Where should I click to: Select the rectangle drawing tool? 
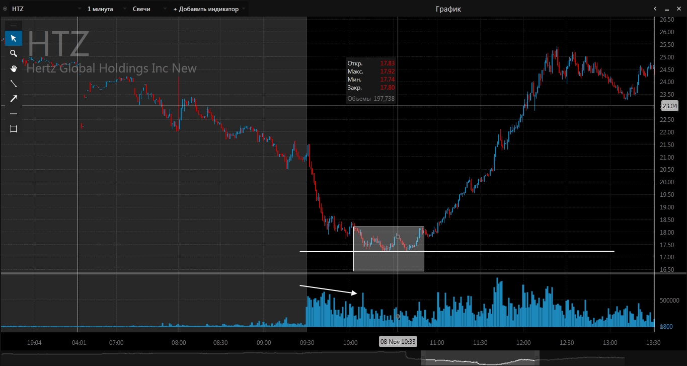(x=14, y=129)
